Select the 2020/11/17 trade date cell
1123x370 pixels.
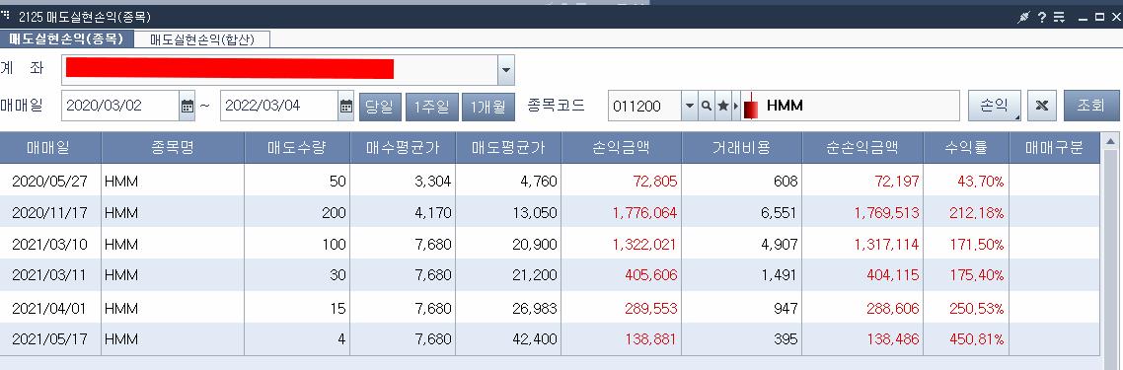(49, 213)
